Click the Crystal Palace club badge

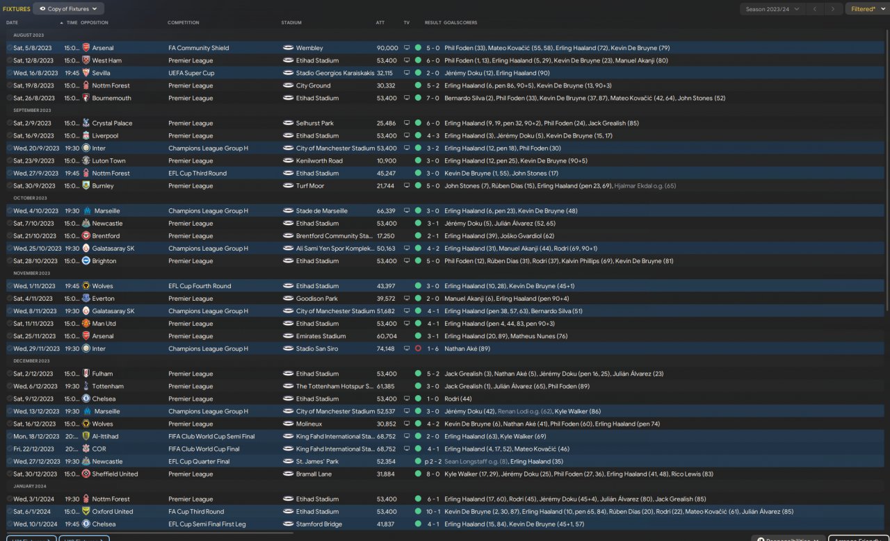pos(86,123)
